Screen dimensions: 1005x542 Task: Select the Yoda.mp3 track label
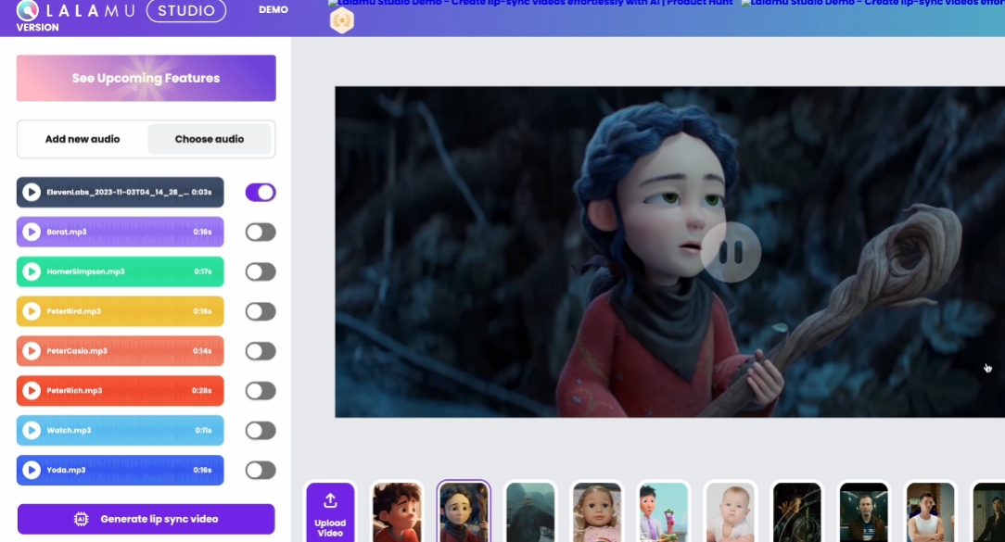[x=66, y=471]
